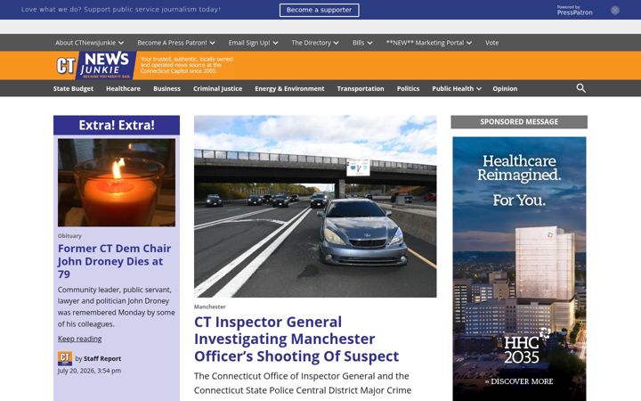The height and width of the screenshot is (401, 641).
Task: Open the Opinion section
Action: [x=505, y=88]
